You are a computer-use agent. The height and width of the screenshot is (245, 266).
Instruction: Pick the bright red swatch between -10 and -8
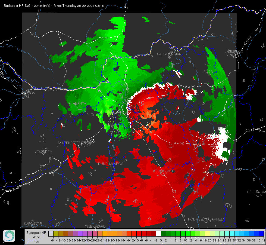pos(139,234)
